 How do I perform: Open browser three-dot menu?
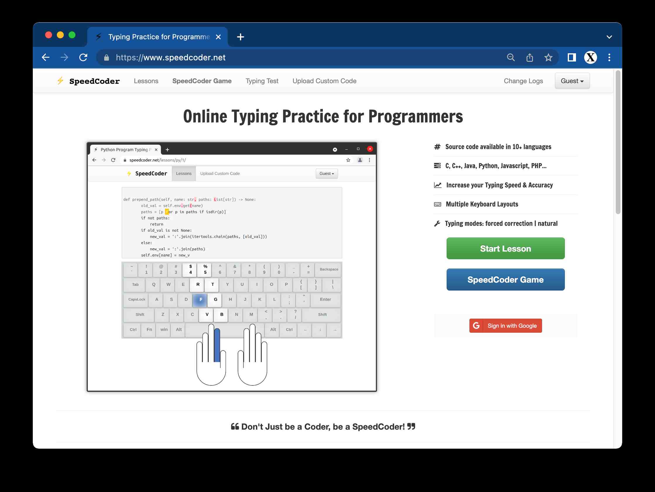(609, 57)
